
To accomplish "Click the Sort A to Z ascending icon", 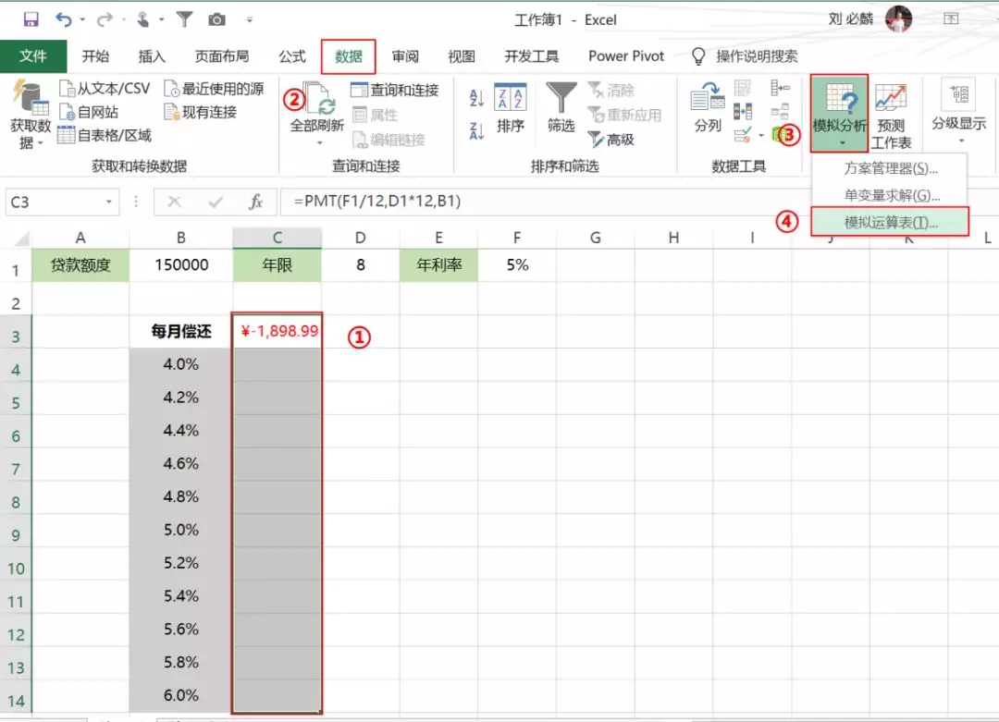I will pyautogui.click(x=476, y=97).
